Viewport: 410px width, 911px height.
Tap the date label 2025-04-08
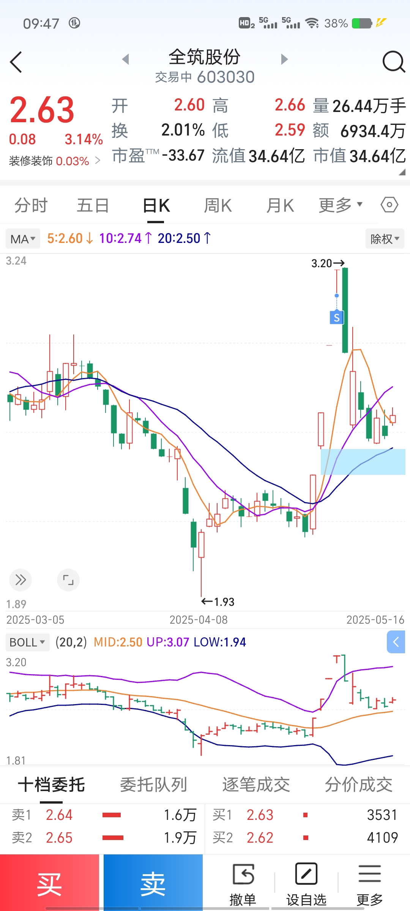click(x=199, y=620)
